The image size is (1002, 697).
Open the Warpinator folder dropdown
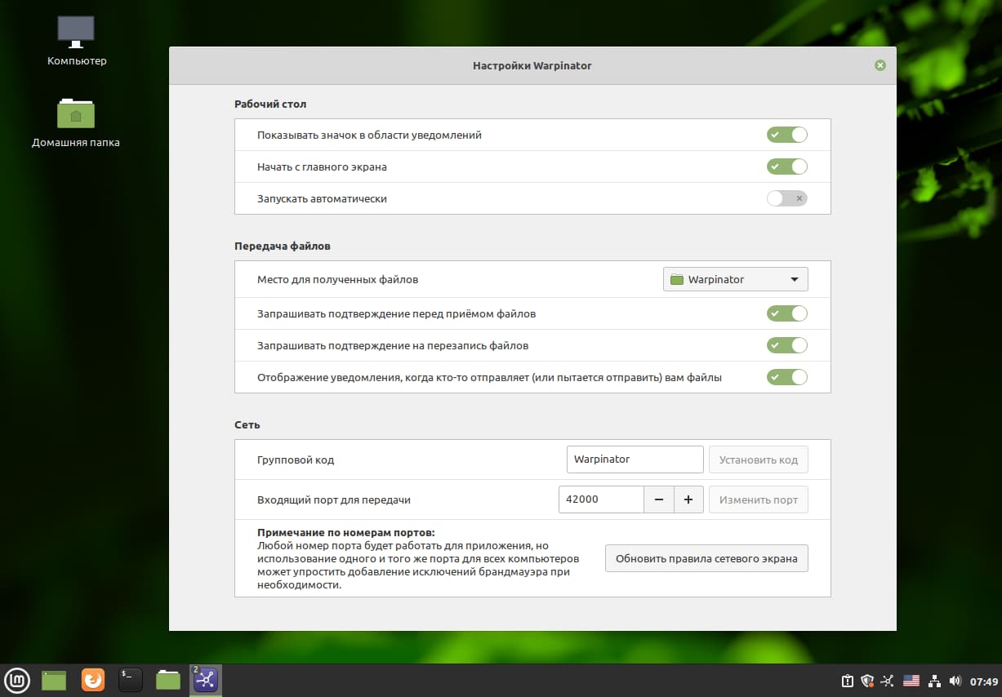[735, 279]
